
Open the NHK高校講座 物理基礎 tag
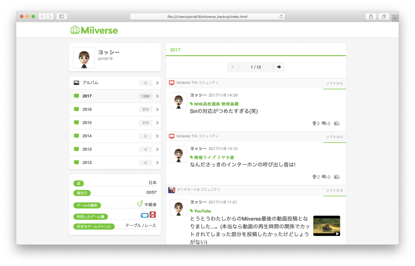(214, 104)
